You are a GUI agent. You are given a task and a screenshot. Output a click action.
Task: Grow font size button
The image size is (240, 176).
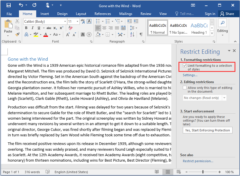click(68, 35)
